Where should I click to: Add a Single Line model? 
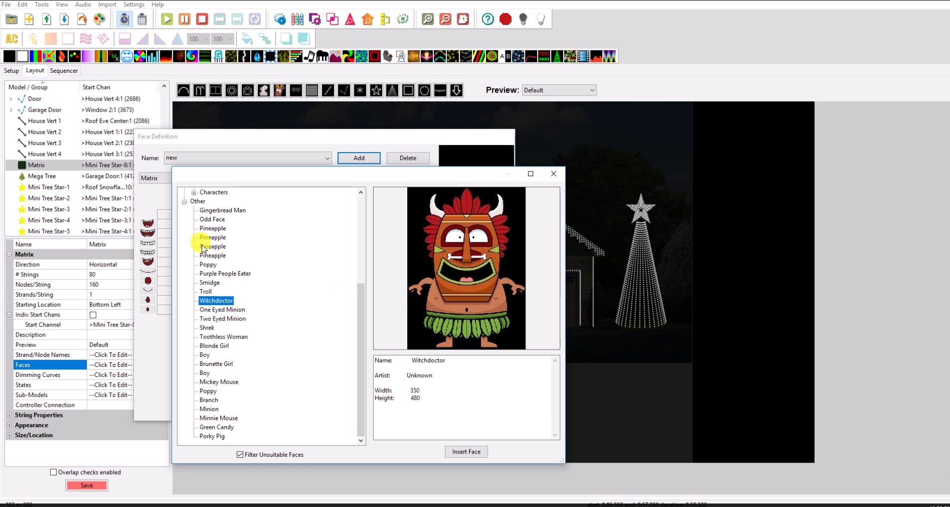pyautogui.click(x=328, y=90)
